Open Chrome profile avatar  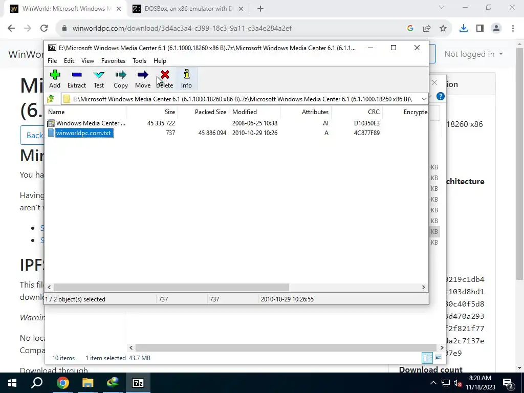click(x=496, y=29)
